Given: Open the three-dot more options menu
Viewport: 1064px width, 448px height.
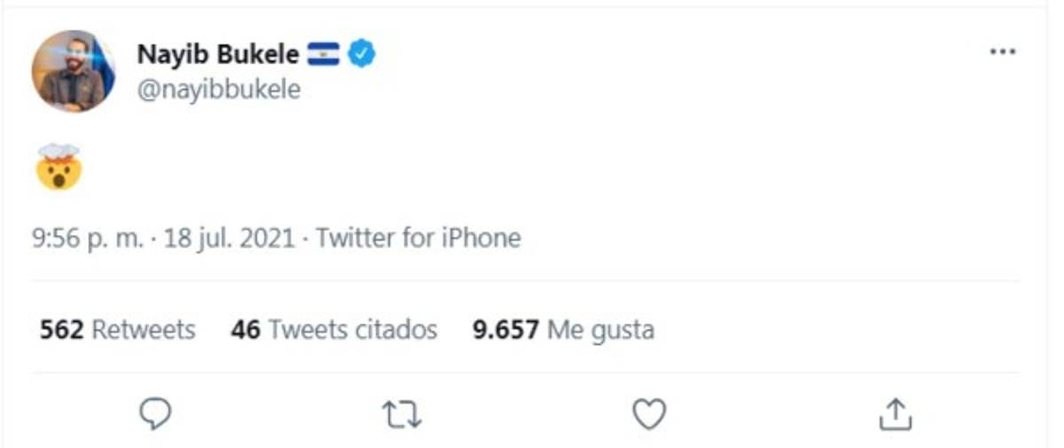Looking at the screenshot, I should [x=1002, y=52].
